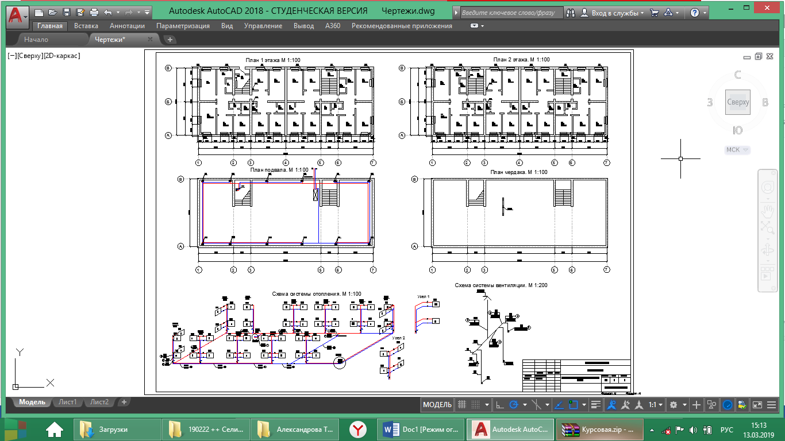Open the Autodesk App Store cart icon
The image size is (785, 441).
point(654,12)
